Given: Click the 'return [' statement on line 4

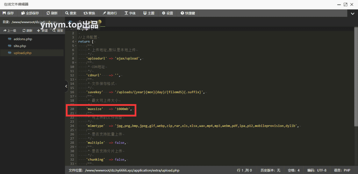Looking at the screenshot, I should (86, 42).
